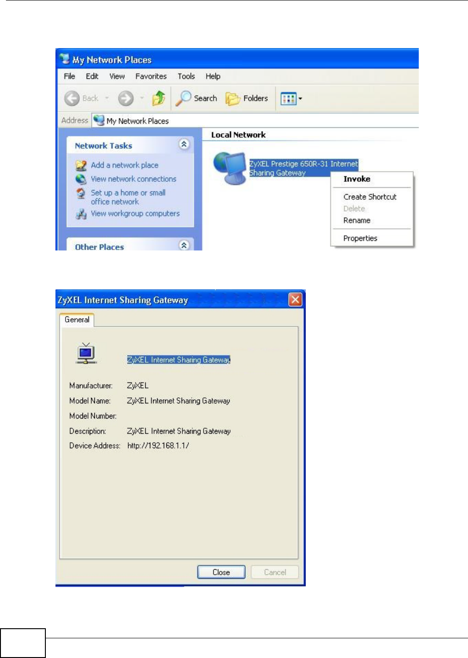Open the File menu

tap(70, 76)
